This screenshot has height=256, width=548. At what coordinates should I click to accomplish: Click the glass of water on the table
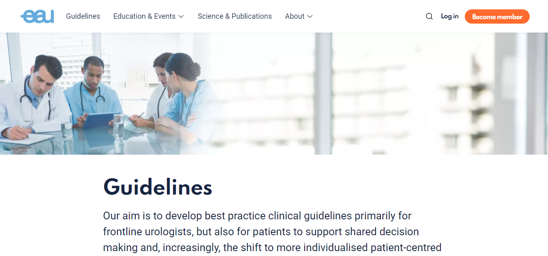click(118, 126)
